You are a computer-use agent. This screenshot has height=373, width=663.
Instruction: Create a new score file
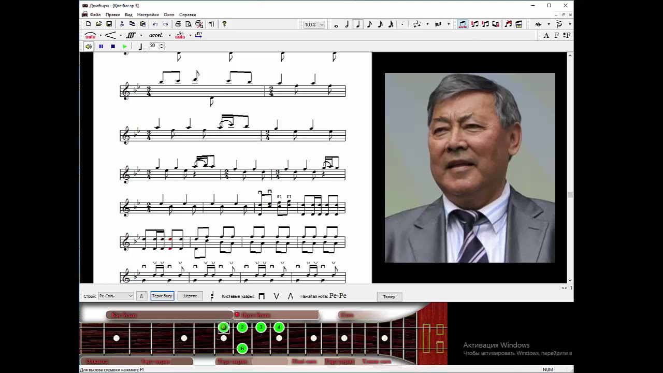(x=89, y=24)
